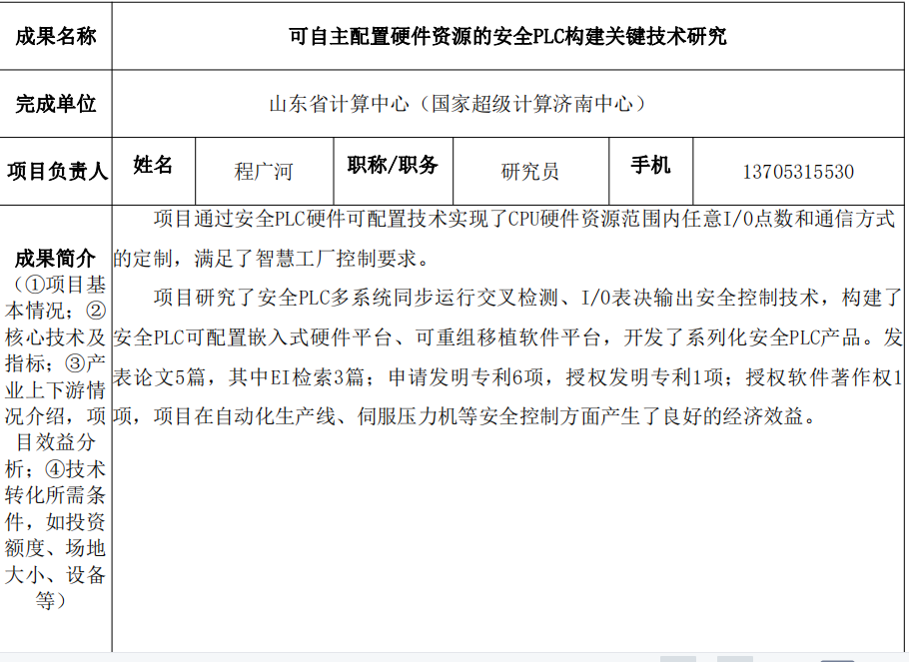Select the name 程广河

coord(264,172)
